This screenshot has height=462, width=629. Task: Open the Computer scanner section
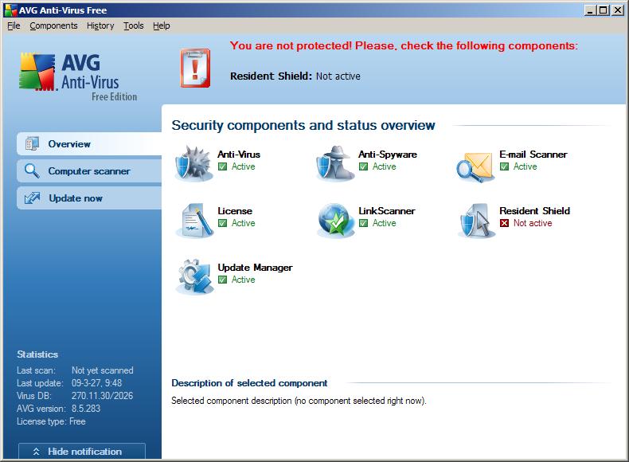point(89,170)
